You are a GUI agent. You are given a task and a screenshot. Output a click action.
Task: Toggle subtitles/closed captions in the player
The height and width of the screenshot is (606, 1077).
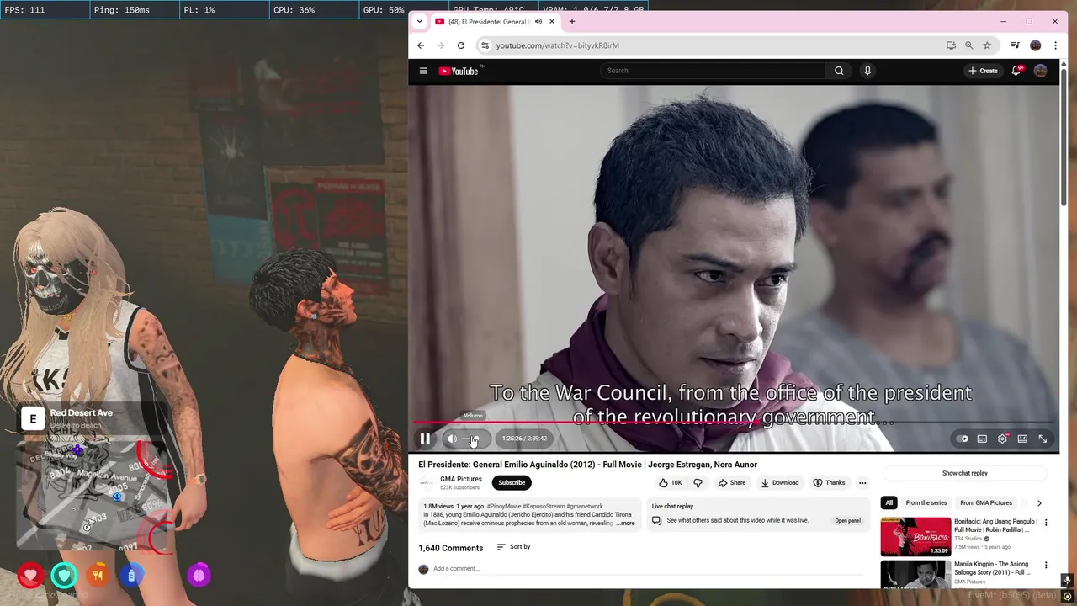982,439
